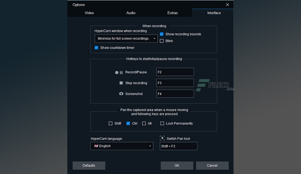Click the 'HyperCam language:' label
This screenshot has height=174, width=301.
107,138
